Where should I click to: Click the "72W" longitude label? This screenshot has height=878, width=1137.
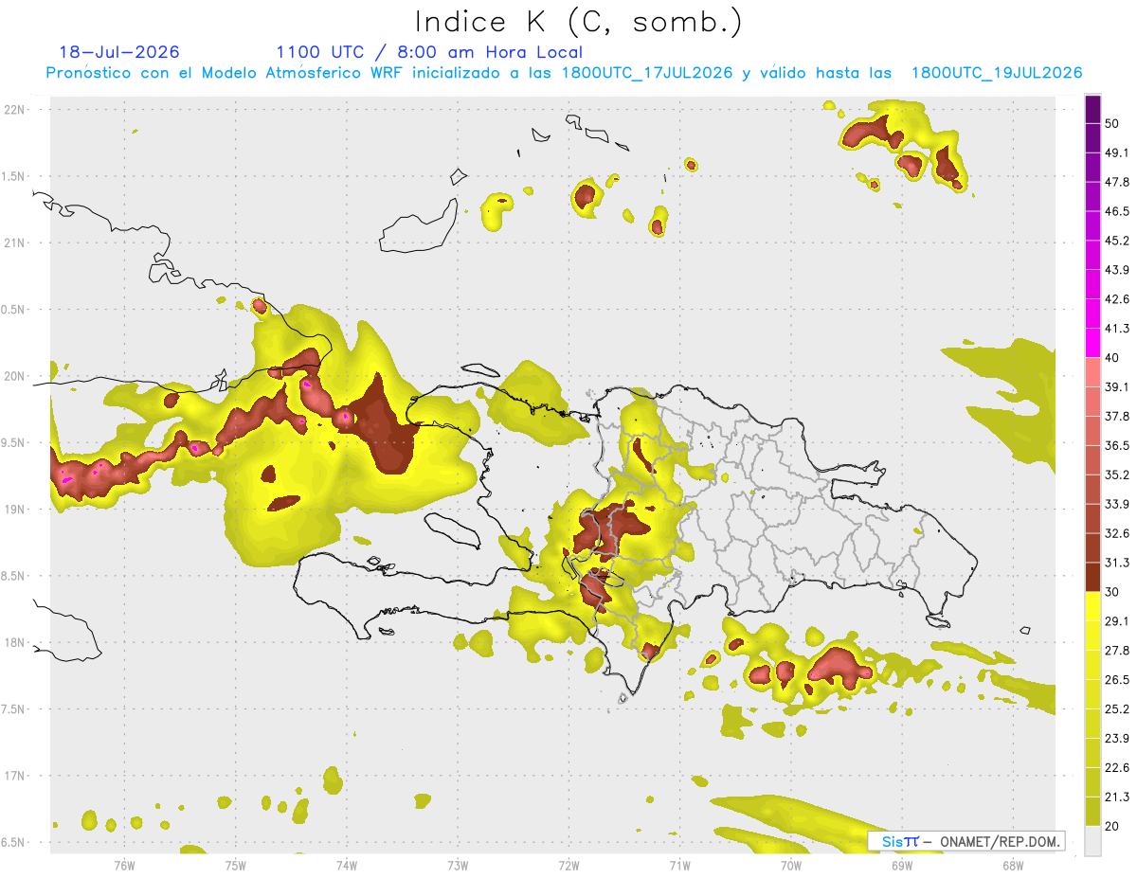(569, 866)
